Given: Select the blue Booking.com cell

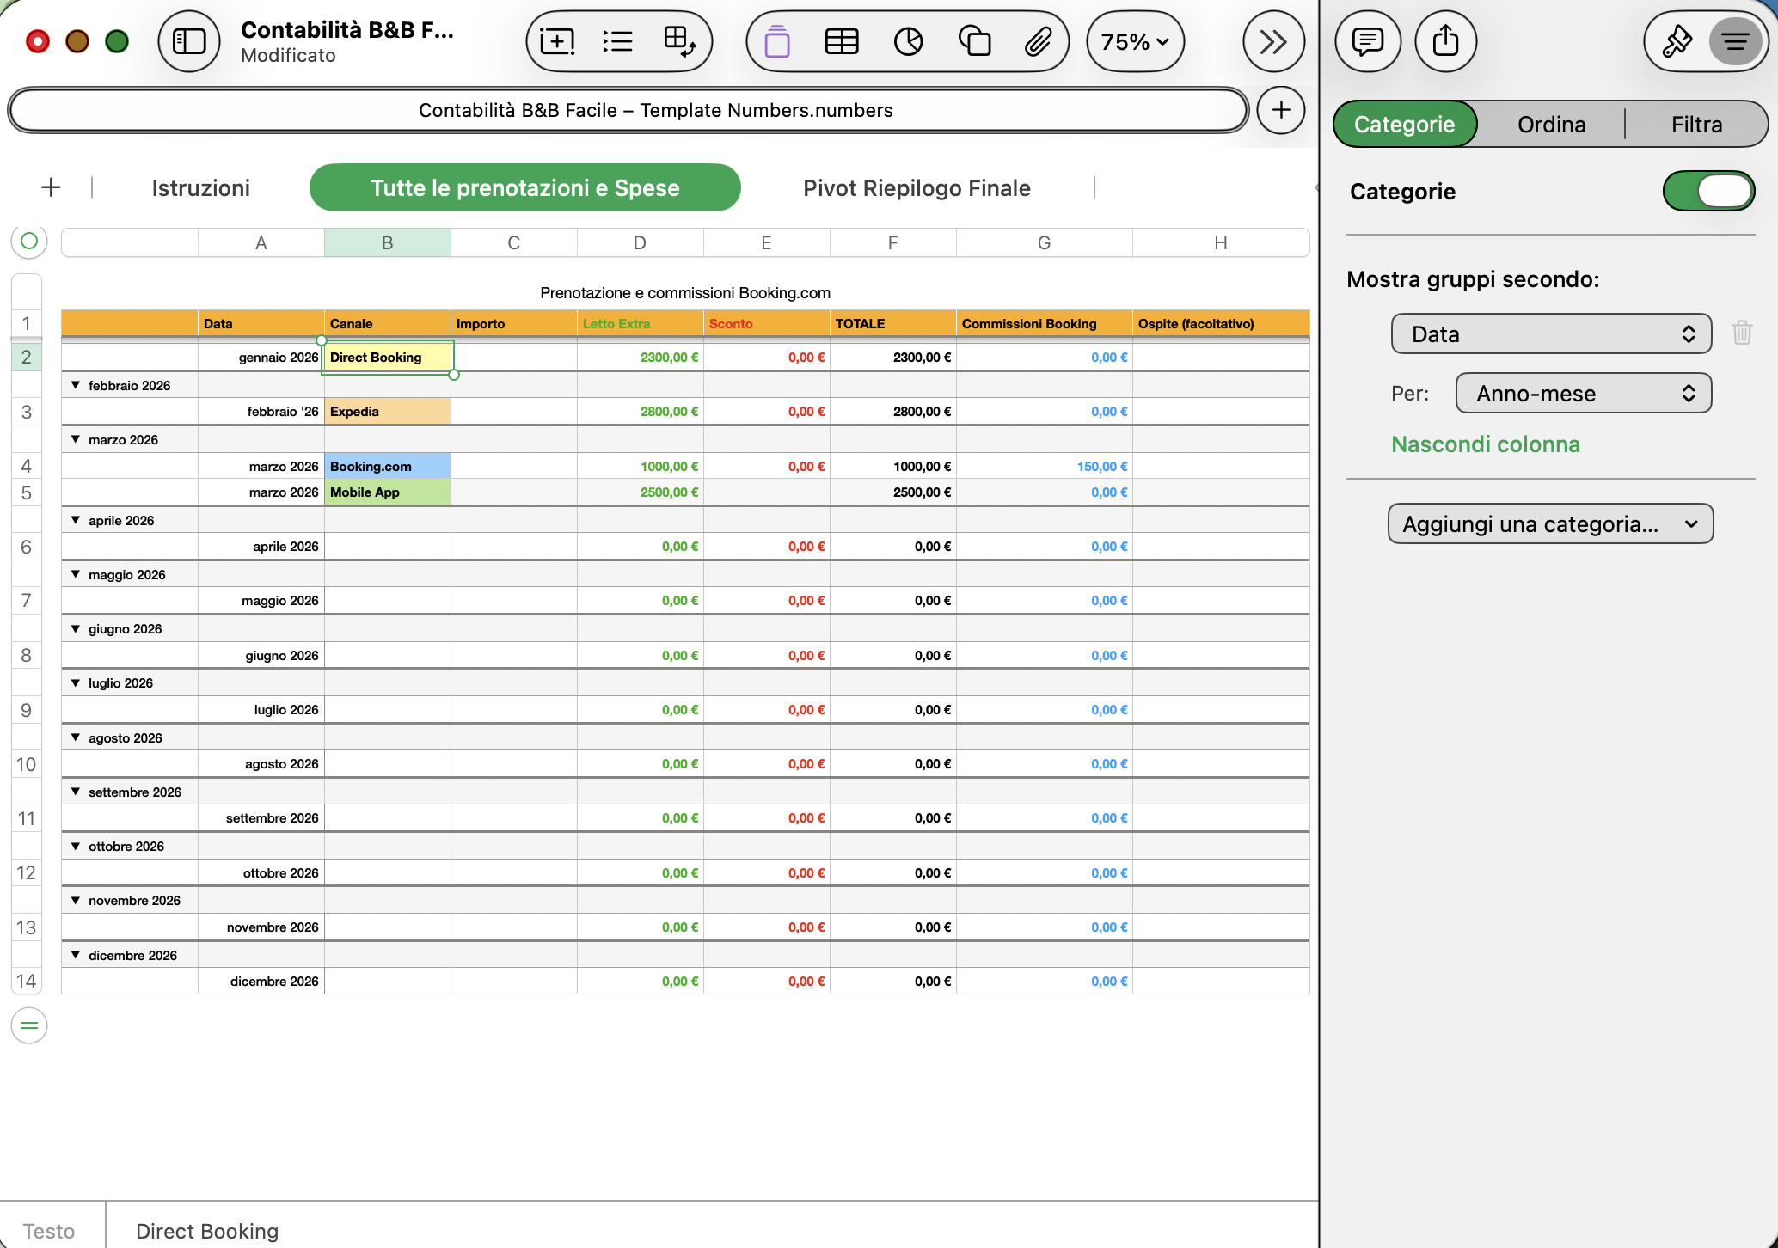Looking at the screenshot, I should pyautogui.click(x=387, y=466).
